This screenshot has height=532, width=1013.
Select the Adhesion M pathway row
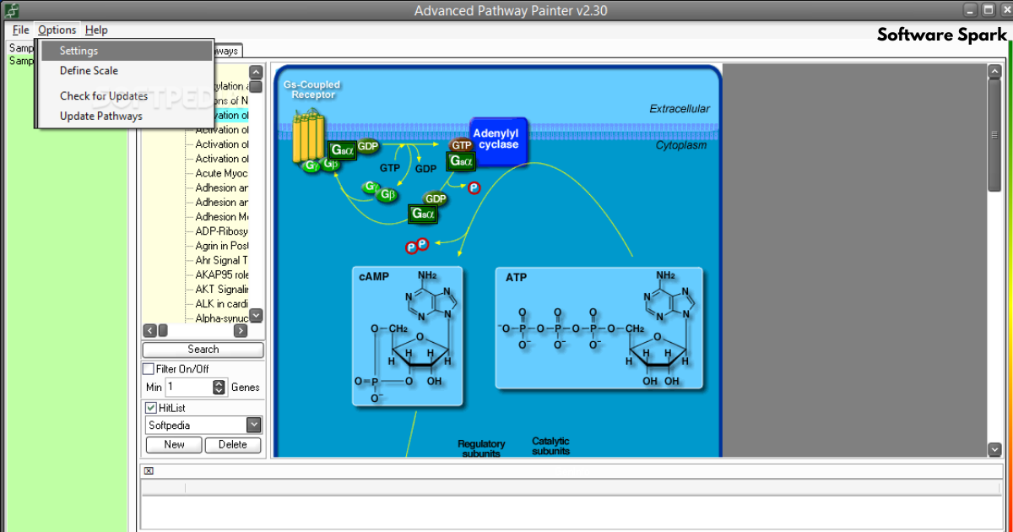coord(222,217)
